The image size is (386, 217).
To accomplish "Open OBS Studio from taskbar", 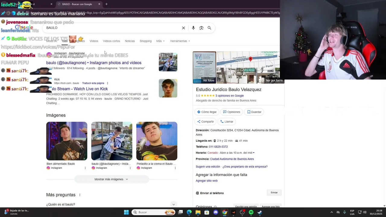I will 242,212.
